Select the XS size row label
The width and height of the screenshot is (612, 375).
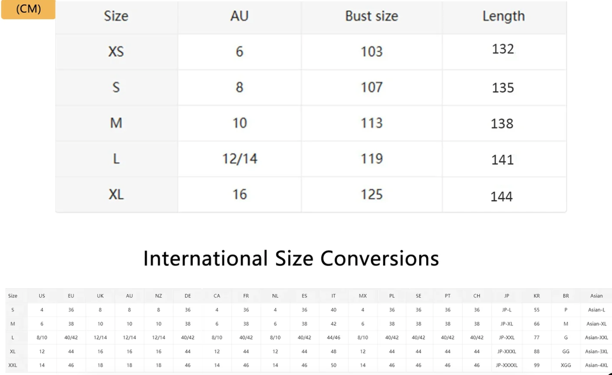(116, 52)
